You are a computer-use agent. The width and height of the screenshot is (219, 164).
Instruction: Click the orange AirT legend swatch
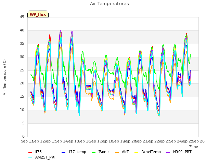point(117,152)
